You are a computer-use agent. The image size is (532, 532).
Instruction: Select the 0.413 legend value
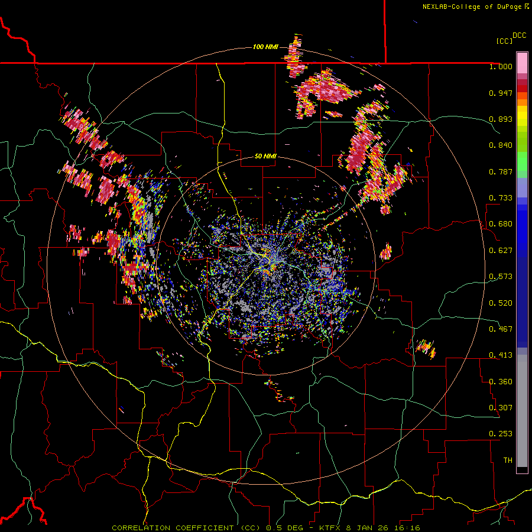point(501,355)
